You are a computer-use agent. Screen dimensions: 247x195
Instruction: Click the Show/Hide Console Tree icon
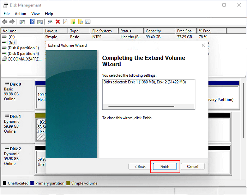tap(22, 22)
